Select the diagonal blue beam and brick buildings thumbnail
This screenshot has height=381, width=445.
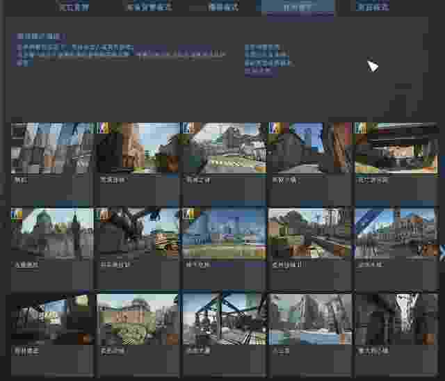[396, 234]
